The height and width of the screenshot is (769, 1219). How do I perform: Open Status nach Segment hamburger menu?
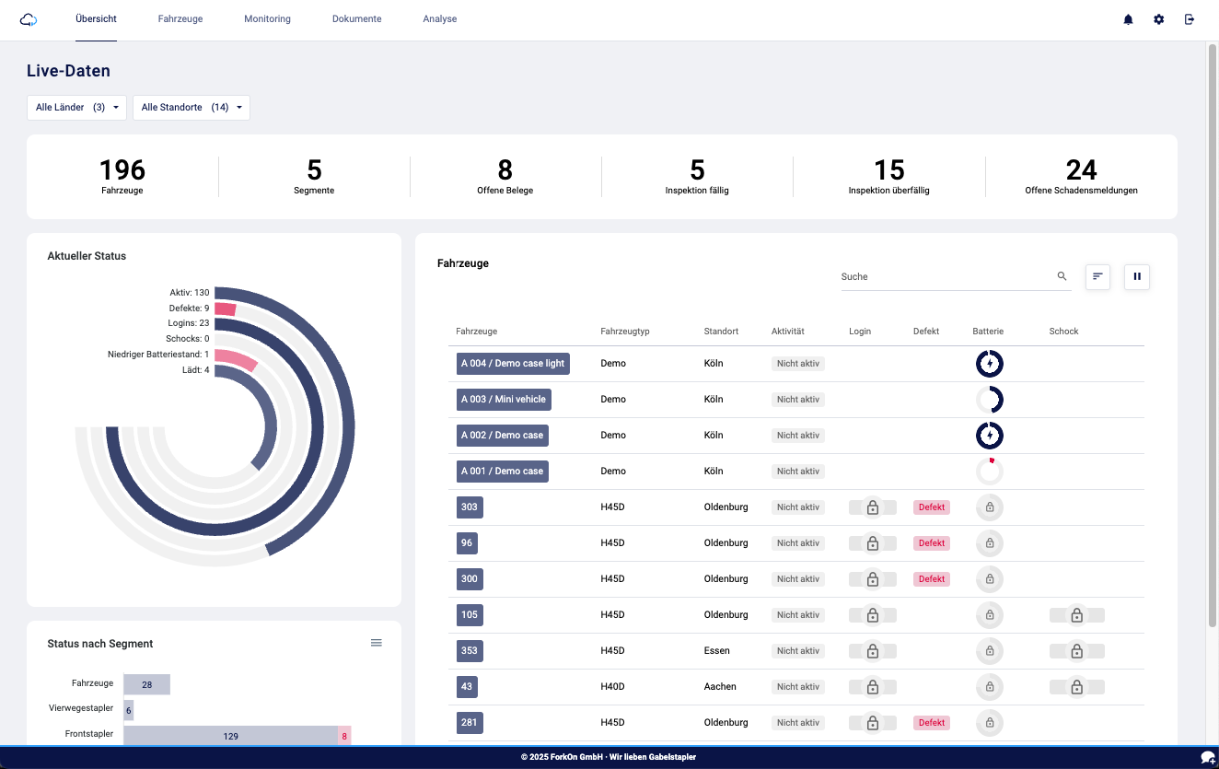[377, 643]
